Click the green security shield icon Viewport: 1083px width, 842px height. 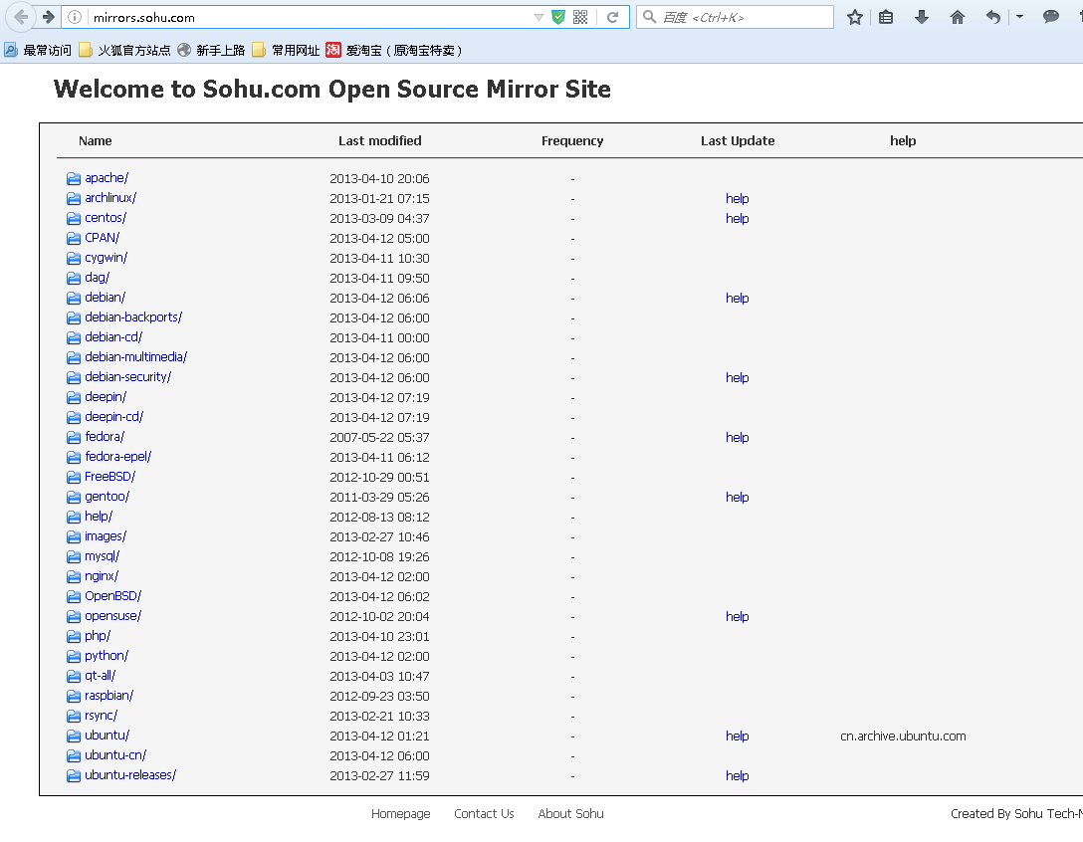558,17
